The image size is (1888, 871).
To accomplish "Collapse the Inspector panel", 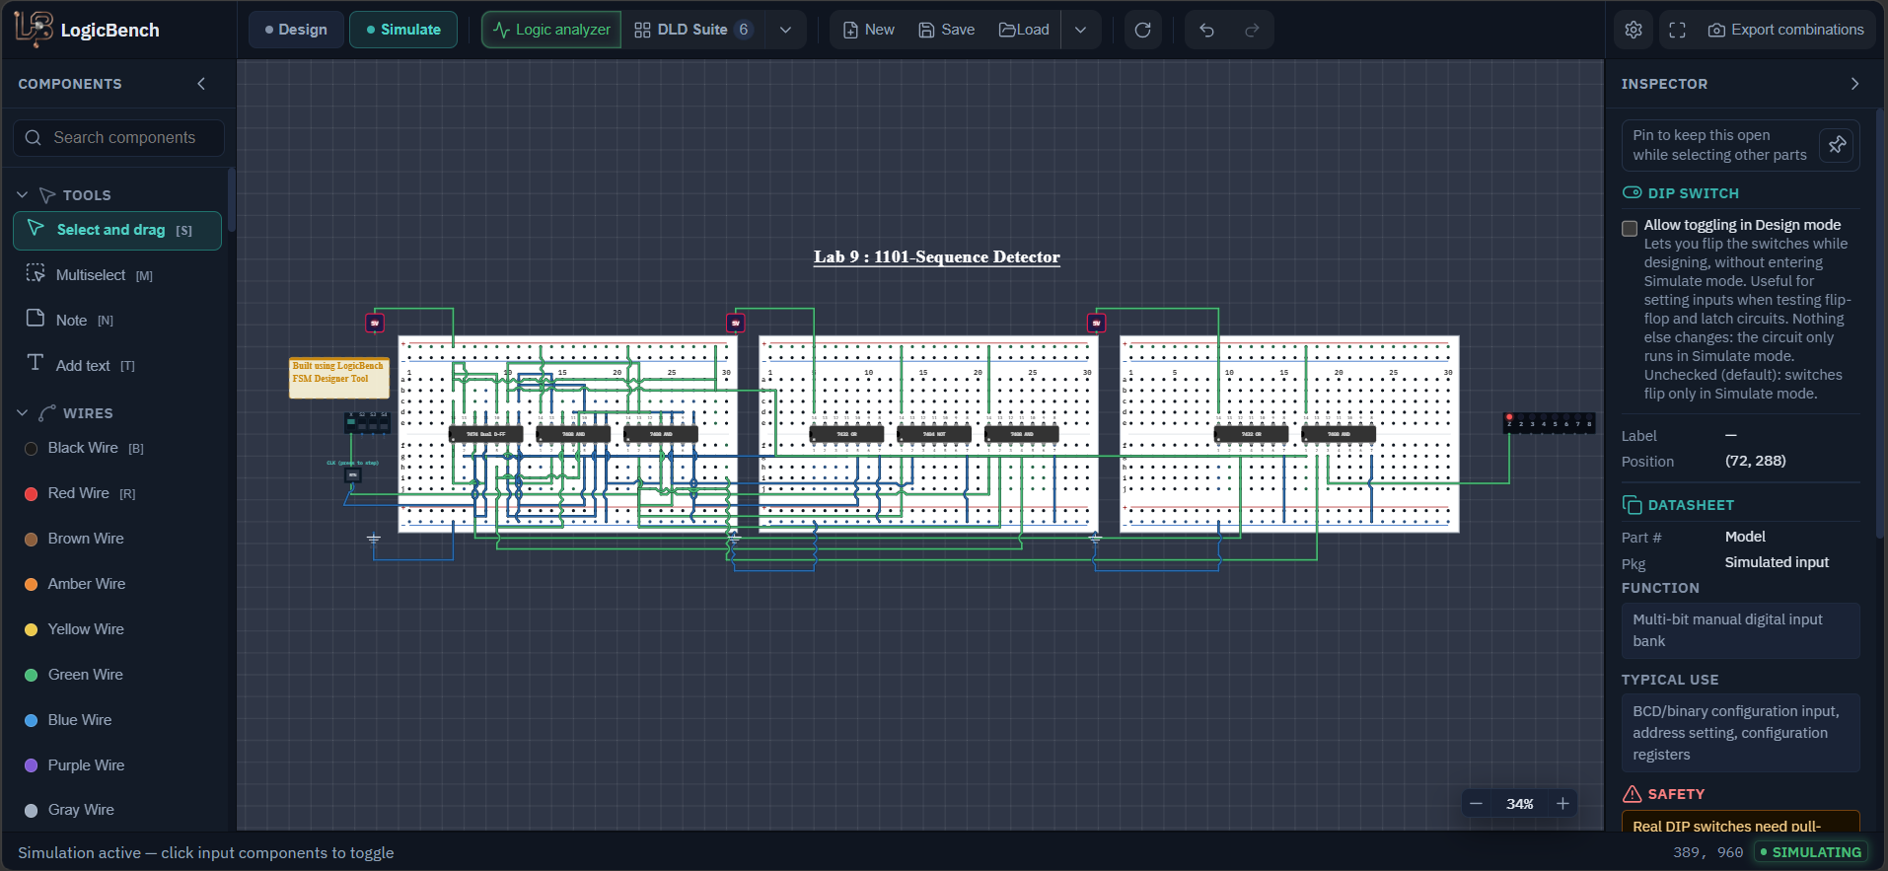I will 1854,84.
